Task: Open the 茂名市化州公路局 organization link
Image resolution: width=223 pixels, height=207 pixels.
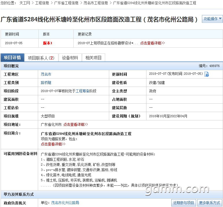Action: point(65,203)
